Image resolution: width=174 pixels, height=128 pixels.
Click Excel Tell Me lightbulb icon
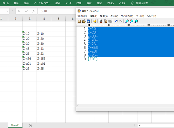(x=132, y=3)
